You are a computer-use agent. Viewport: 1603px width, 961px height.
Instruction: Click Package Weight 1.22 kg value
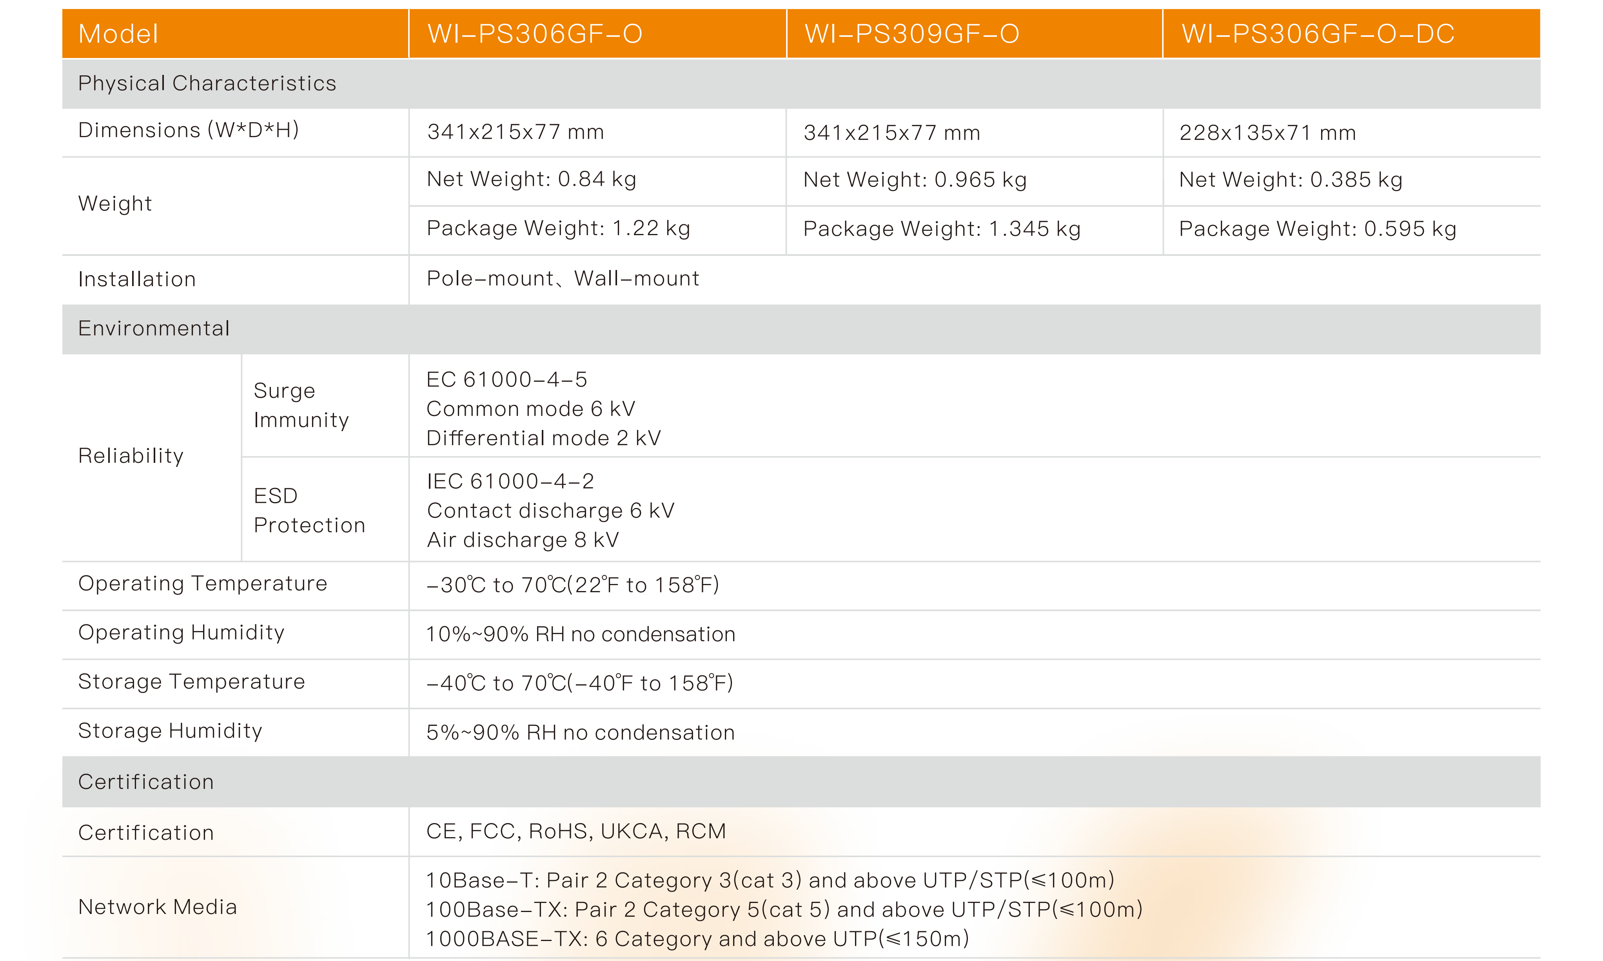557,228
